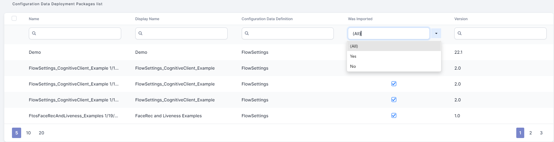
Task: Go to page 2
Action: point(530,133)
